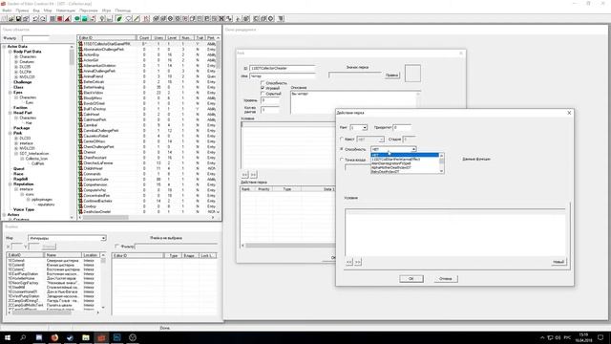Image resolution: width=611 pixels, height=344 pixels.
Task: Select the Квест radio button
Action: pos(342,139)
